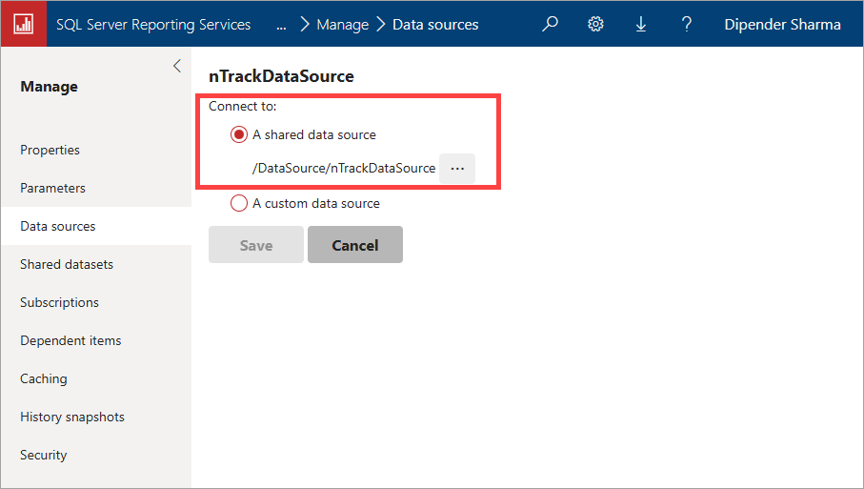Viewport: 864px width, 489px height.
Task: Open the Dipender Sharma user menu
Action: coord(782,25)
